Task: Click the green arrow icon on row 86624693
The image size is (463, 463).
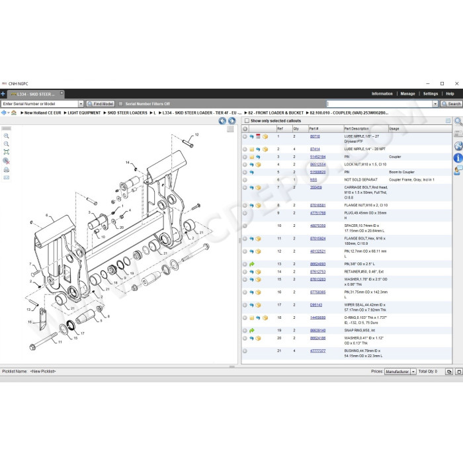Action: [x=251, y=264]
